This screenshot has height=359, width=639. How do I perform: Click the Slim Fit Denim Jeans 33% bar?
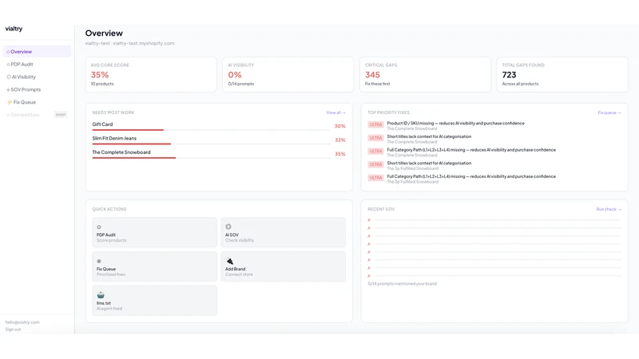tap(211, 144)
